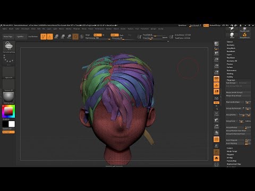Select the Scale transform icon in top shelf
255x191 pixels.
pyautogui.click(x=63, y=37)
